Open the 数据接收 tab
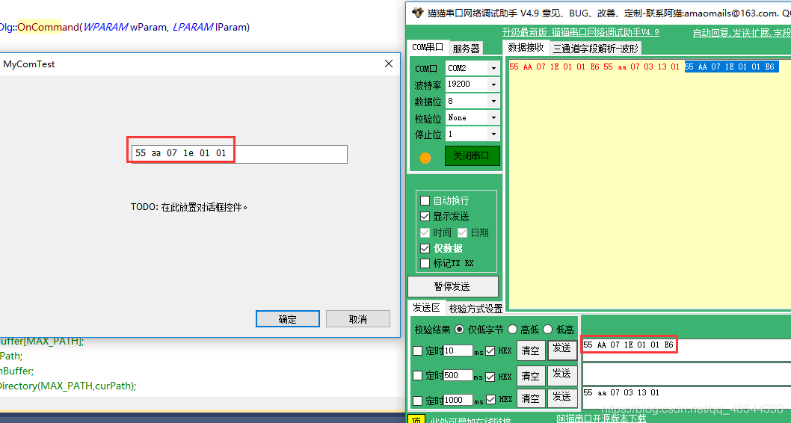791x423 pixels. click(x=526, y=47)
